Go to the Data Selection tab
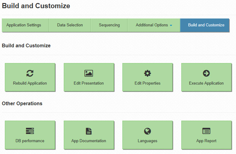The height and width of the screenshot is (154, 236). pyautogui.click(x=70, y=25)
